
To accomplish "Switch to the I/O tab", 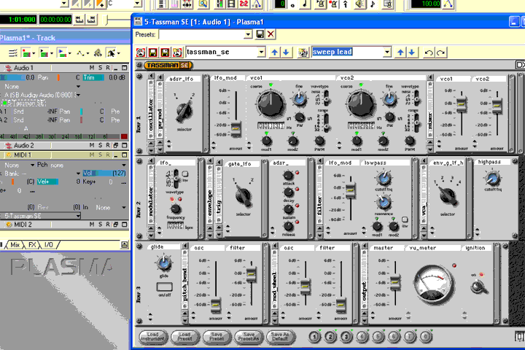I will pos(49,245).
